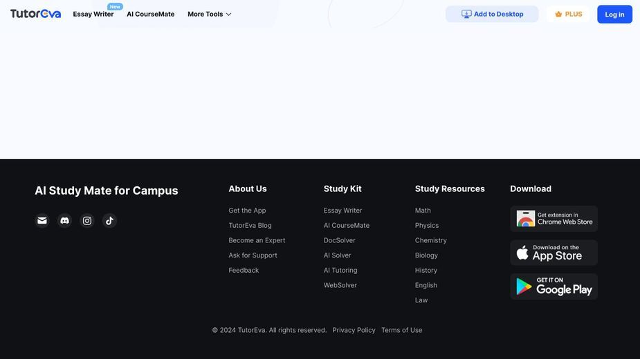Image resolution: width=640 pixels, height=359 pixels.
Task: Open AI CourseMate in top navigation
Action: 150,14
